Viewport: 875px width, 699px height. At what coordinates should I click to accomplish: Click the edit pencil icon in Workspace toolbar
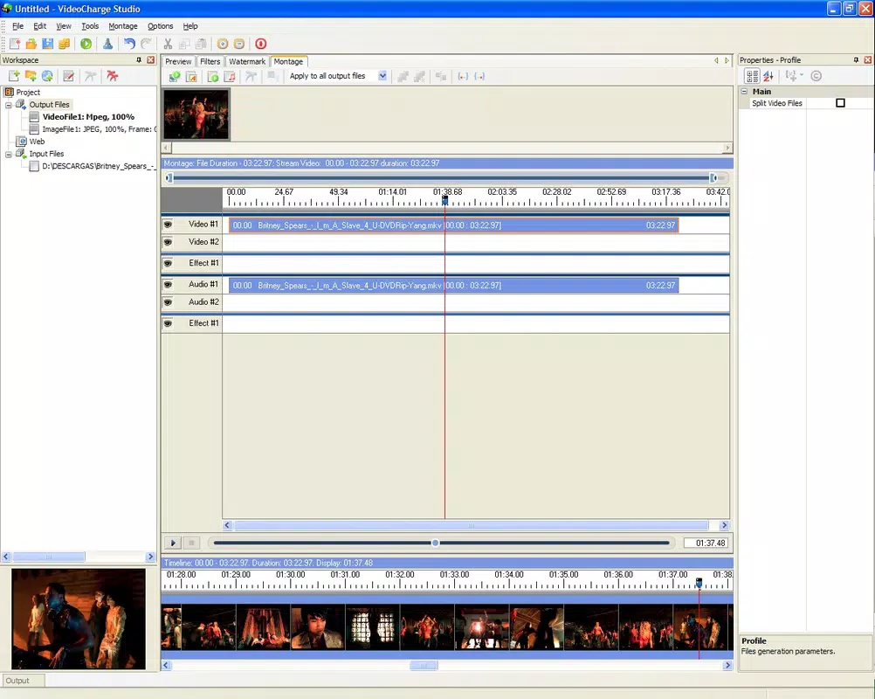(69, 76)
